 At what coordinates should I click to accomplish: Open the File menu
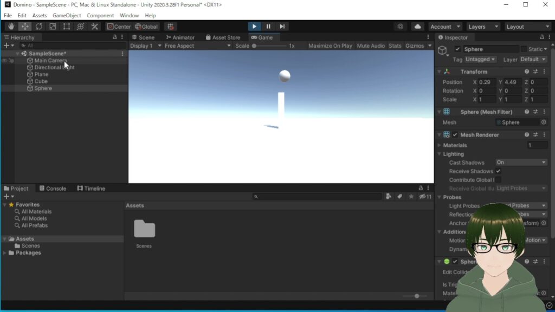click(x=8, y=16)
